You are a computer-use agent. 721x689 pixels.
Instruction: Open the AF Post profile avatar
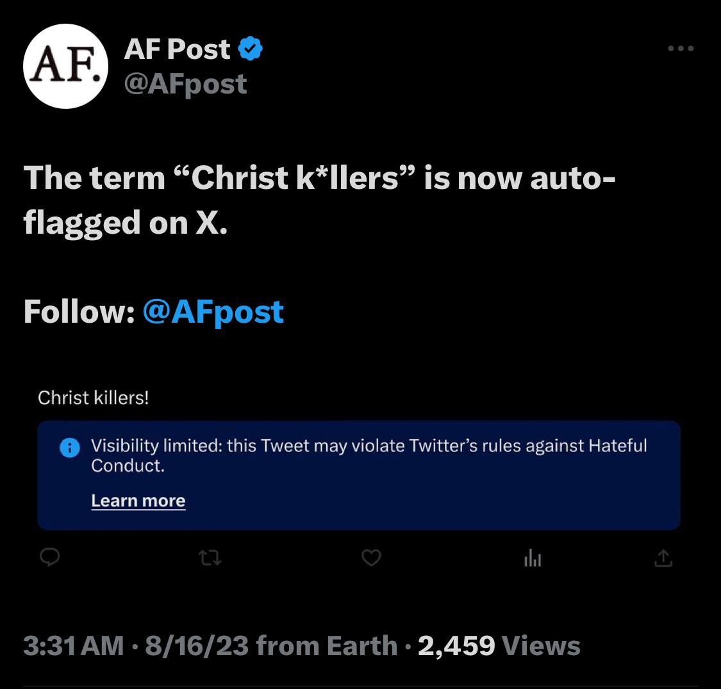pos(66,66)
